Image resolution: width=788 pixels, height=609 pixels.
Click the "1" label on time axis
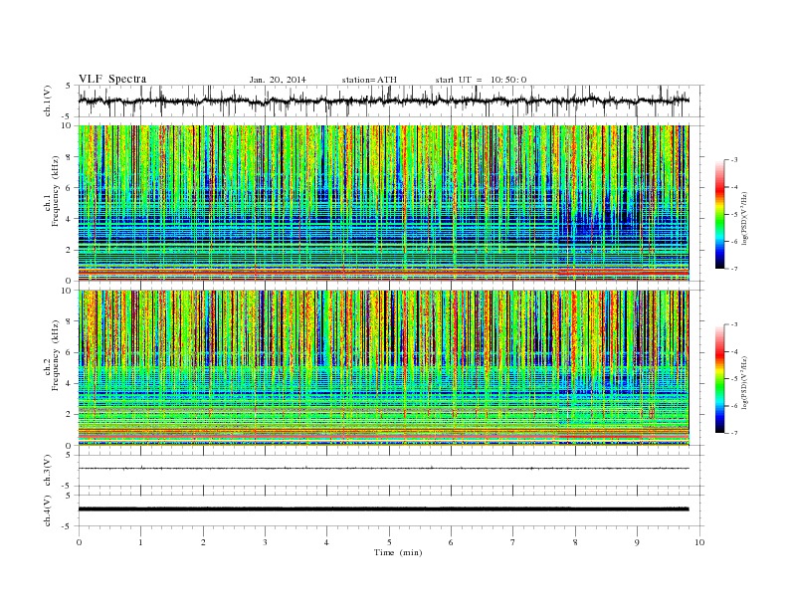tap(140, 542)
